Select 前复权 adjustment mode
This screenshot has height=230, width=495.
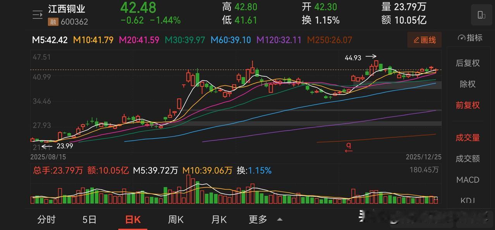pyautogui.click(x=468, y=105)
